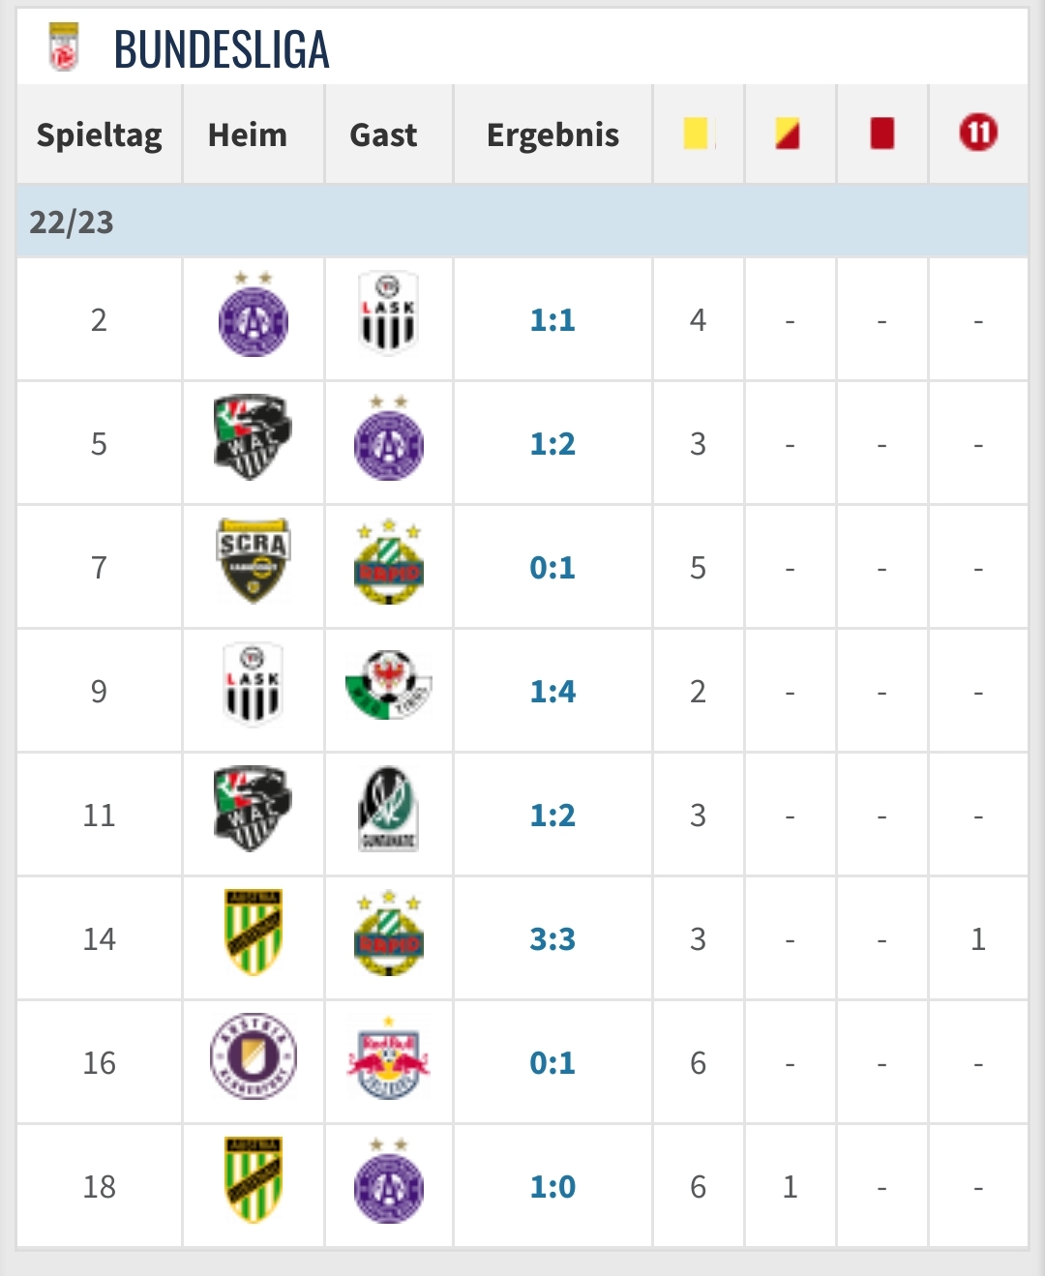Open Red Bull Salzburg crest, matchday 16
1045x1276 pixels.
(388, 1056)
